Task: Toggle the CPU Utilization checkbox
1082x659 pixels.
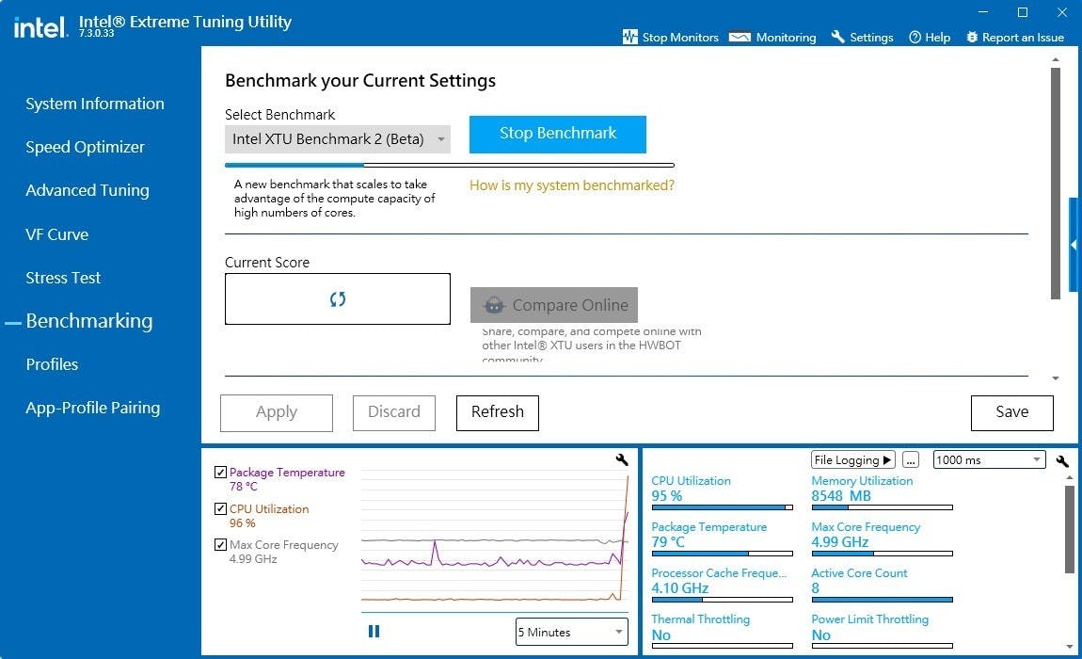Action: [221, 509]
